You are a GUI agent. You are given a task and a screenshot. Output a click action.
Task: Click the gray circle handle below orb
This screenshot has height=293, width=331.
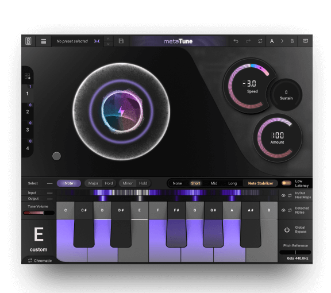tap(56, 156)
